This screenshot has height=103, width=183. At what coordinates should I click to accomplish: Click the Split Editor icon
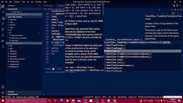coord(177,6)
